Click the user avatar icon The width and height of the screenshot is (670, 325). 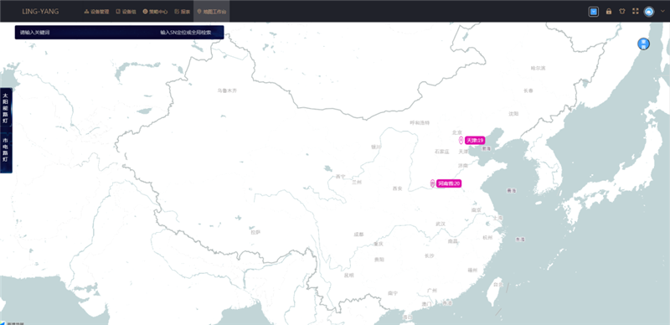point(649,12)
